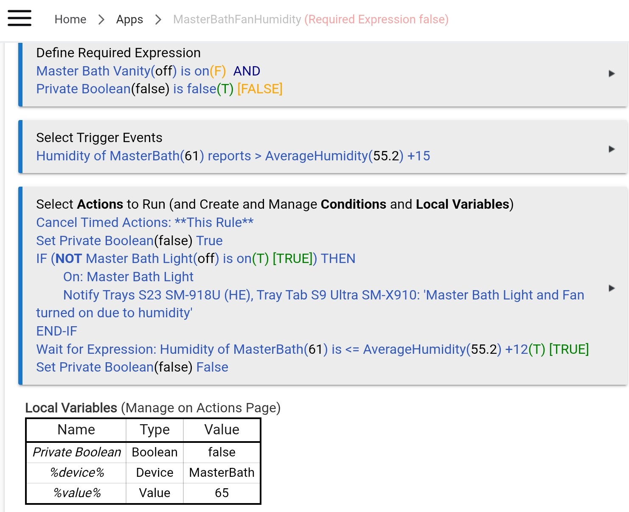
Task: Click the END-IF action line
Action: point(56,331)
